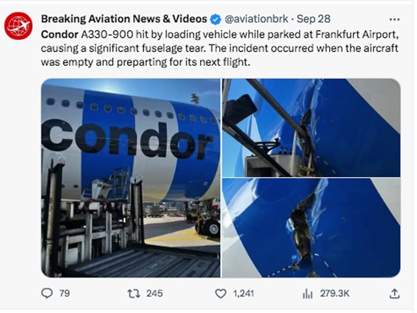
Task: Like the tweet with the heart icon
Action: [x=221, y=293]
